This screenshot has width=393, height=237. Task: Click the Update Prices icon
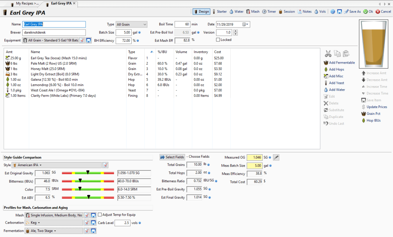tap(363, 107)
